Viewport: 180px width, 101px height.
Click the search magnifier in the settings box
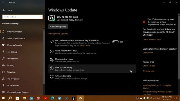tap(40, 17)
